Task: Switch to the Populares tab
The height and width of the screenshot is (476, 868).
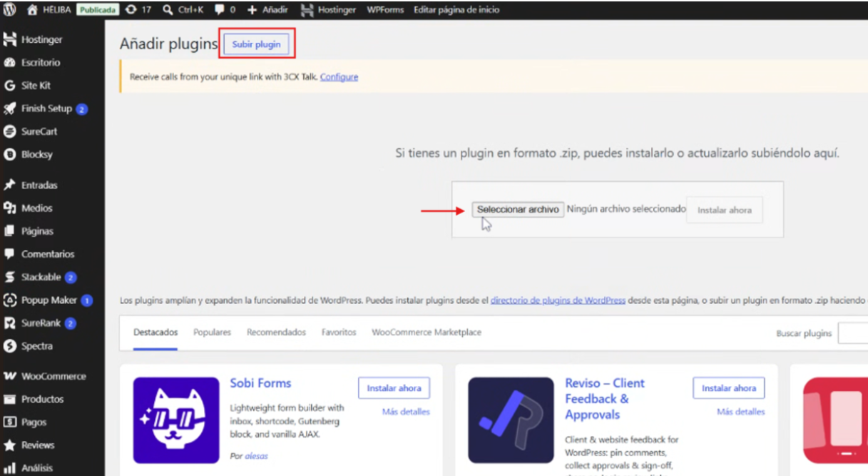Action: [213, 333]
